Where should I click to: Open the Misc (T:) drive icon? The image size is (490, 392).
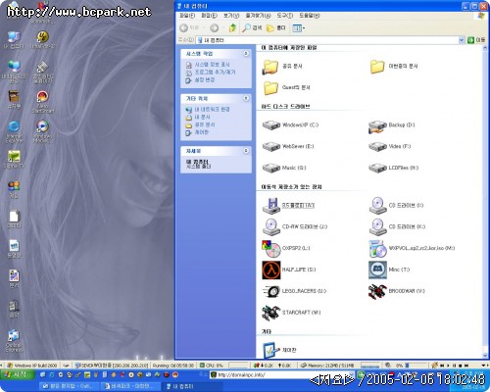pos(377,269)
